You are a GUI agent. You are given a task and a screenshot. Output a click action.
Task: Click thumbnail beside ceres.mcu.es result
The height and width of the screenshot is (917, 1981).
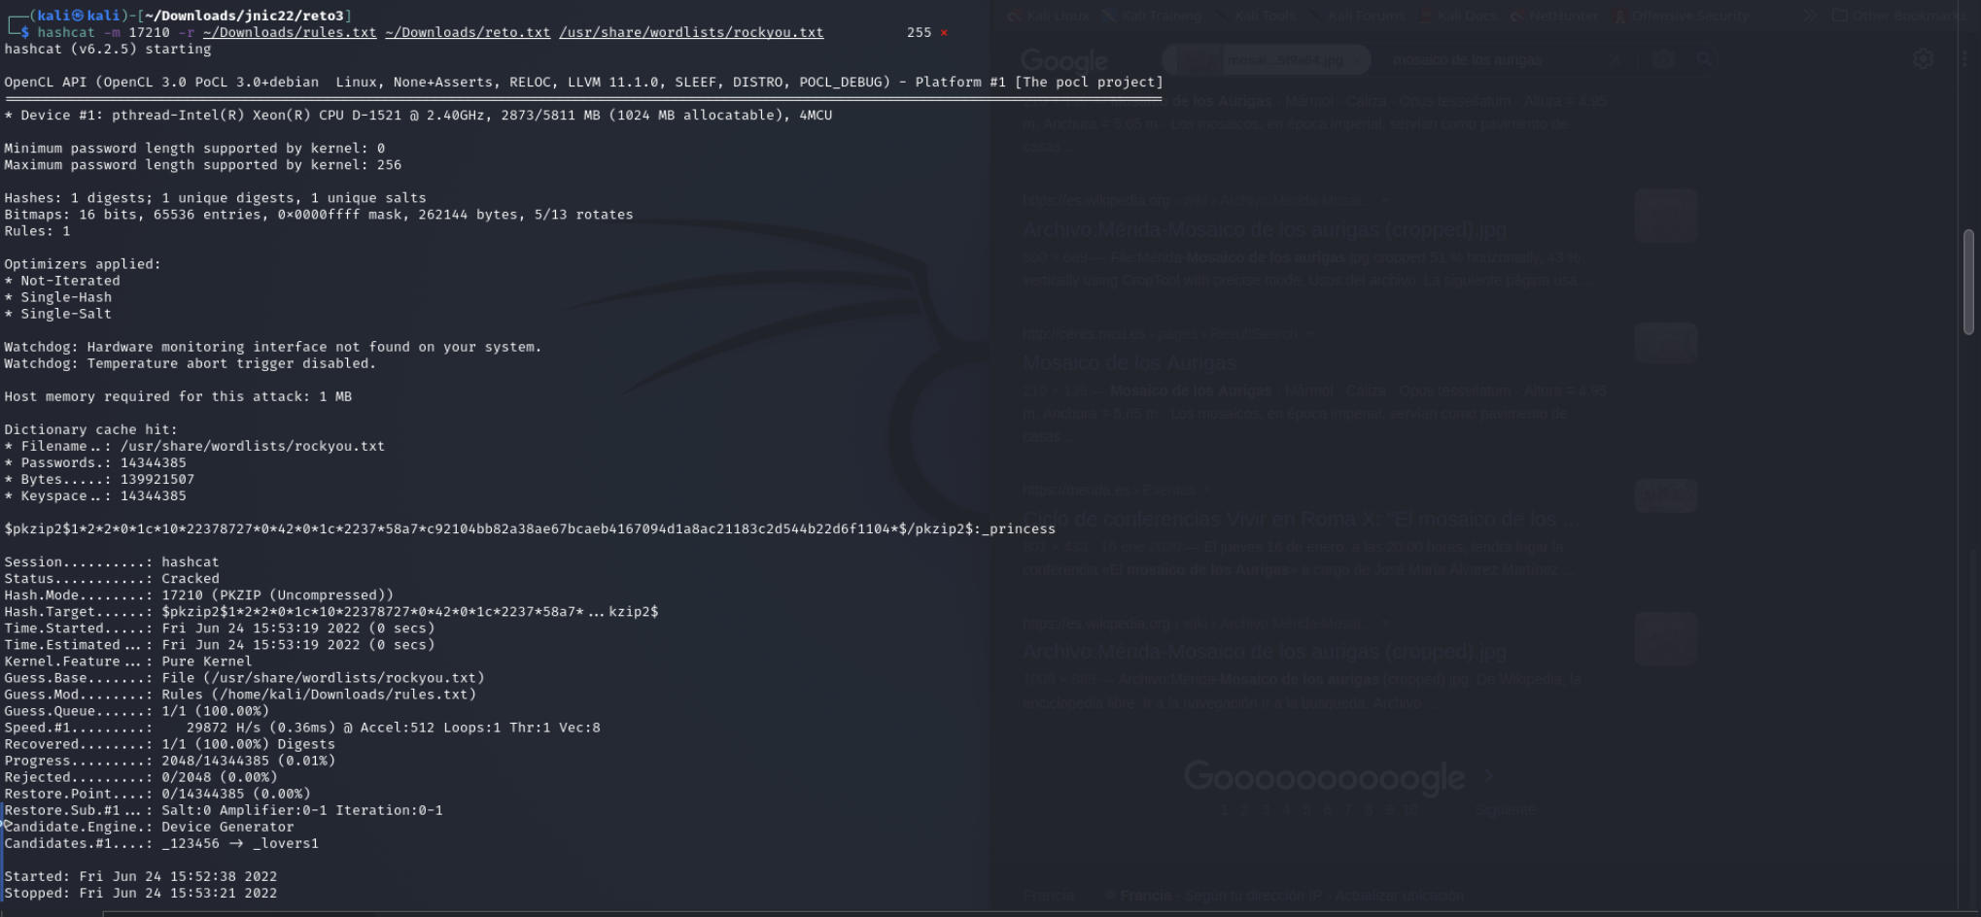pos(1666,344)
